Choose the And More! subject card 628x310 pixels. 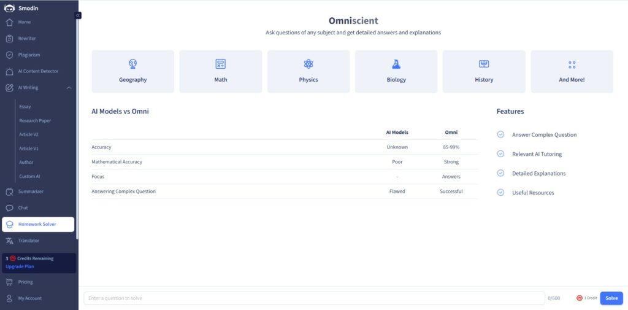[572, 71]
